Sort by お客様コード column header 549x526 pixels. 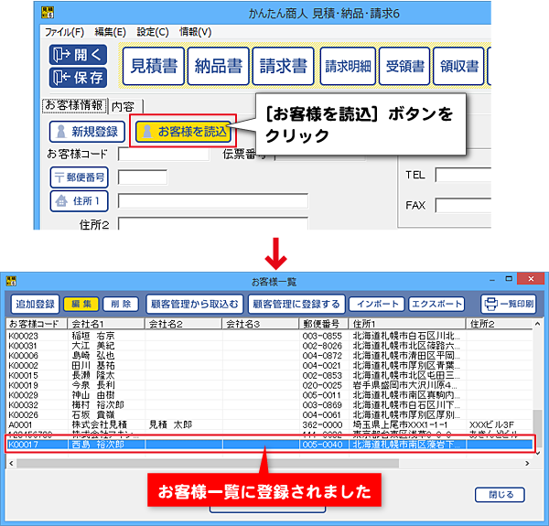pyautogui.click(x=37, y=324)
